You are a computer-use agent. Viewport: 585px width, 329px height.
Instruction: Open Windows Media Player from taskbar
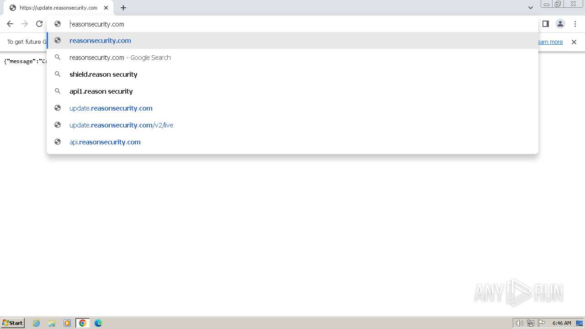(x=67, y=323)
